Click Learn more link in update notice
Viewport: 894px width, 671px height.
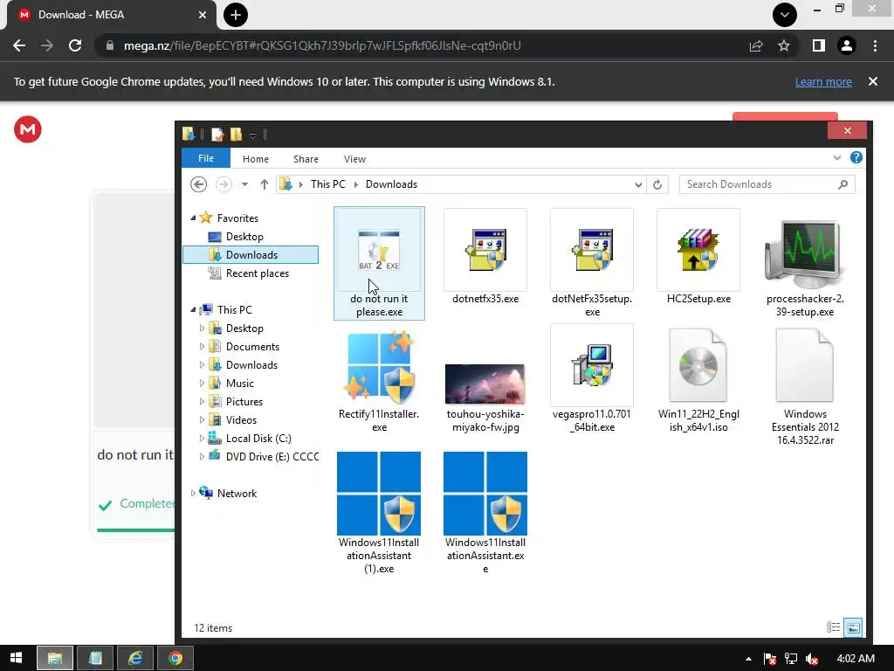pyautogui.click(x=823, y=81)
